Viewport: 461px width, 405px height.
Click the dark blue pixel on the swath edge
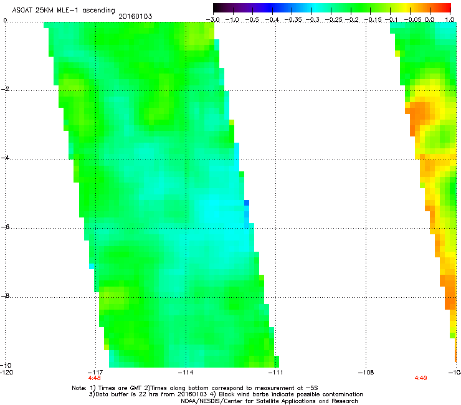coord(247,202)
